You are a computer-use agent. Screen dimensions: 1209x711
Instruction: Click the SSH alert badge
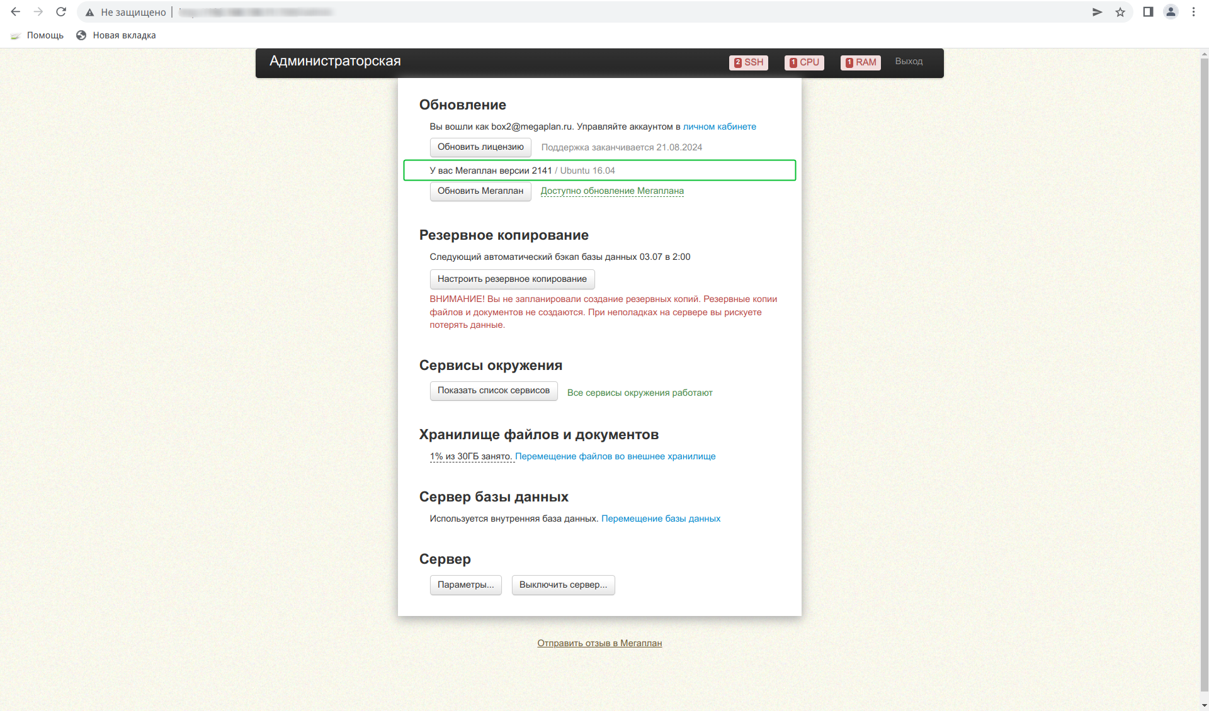point(749,62)
